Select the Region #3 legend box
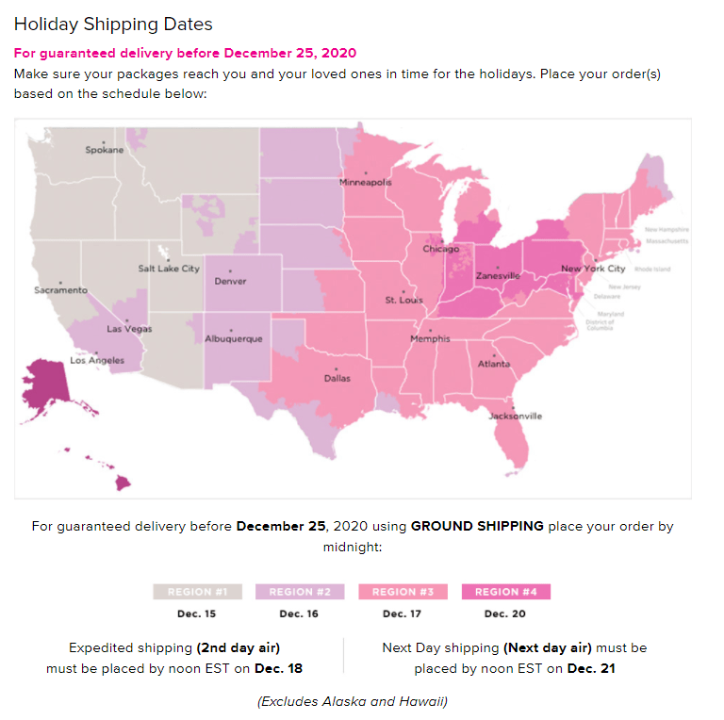724x720 pixels. [x=403, y=592]
